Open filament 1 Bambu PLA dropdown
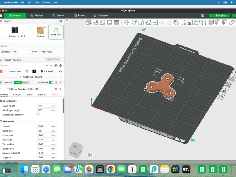236x177 pixels. click(14, 71)
